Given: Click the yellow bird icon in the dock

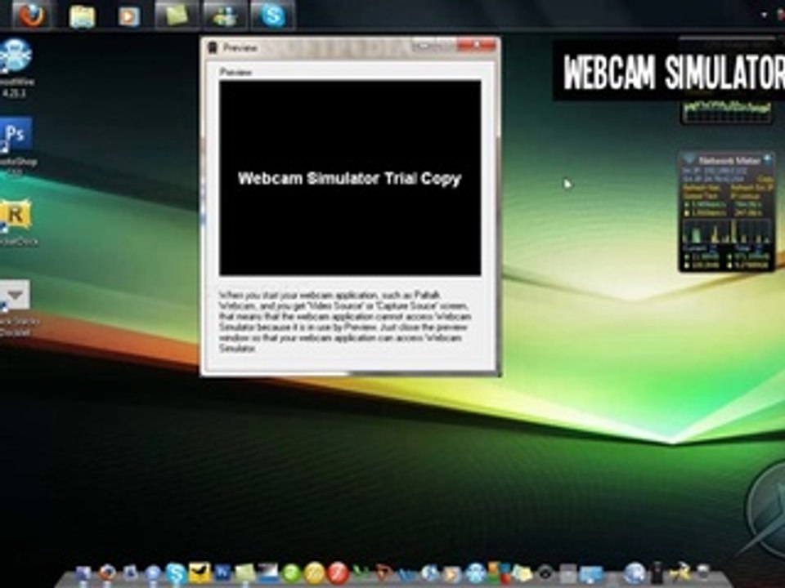Looking at the screenshot, I should pos(200,573).
